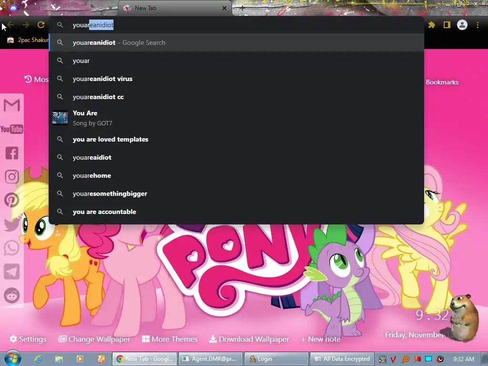
Task: Choose the 'youareanidiot virus' suggestion
Action: coord(236,79)
